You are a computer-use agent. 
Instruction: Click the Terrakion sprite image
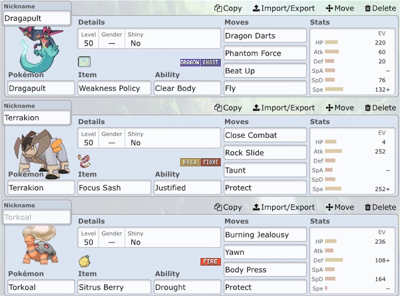tap(41, 154)
